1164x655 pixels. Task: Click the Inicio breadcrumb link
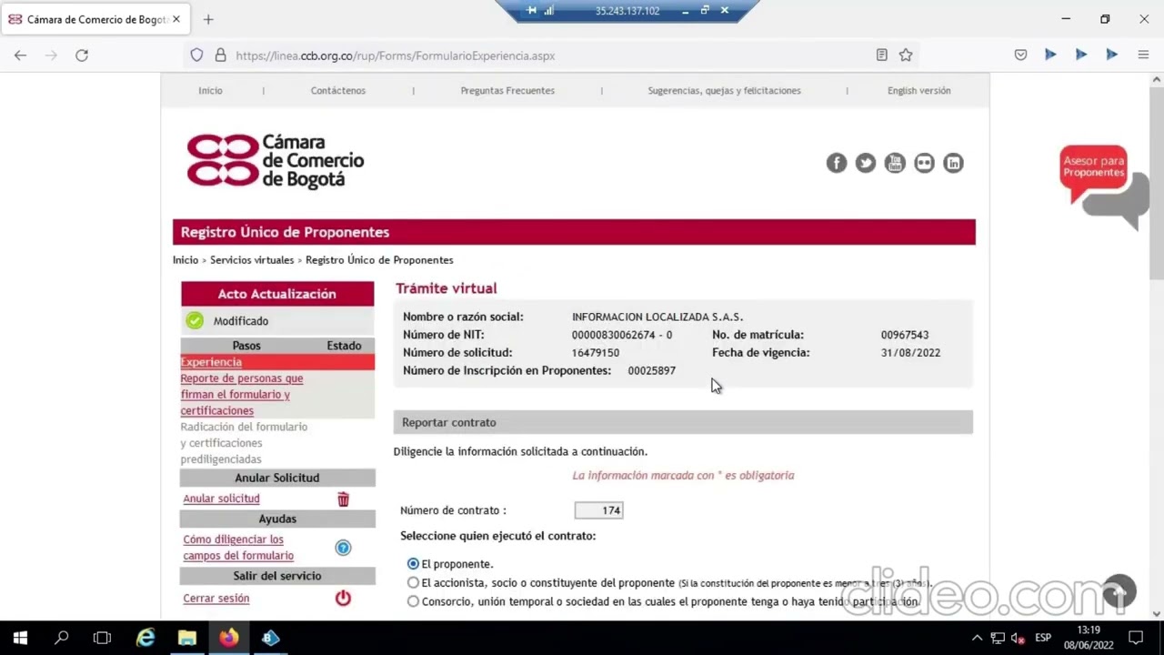(x=186, y=260)
